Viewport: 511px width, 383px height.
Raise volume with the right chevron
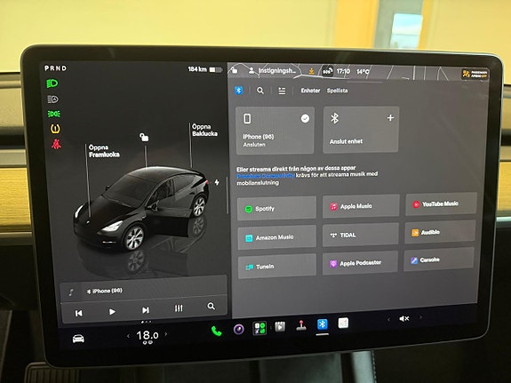[x=420, y=317]
